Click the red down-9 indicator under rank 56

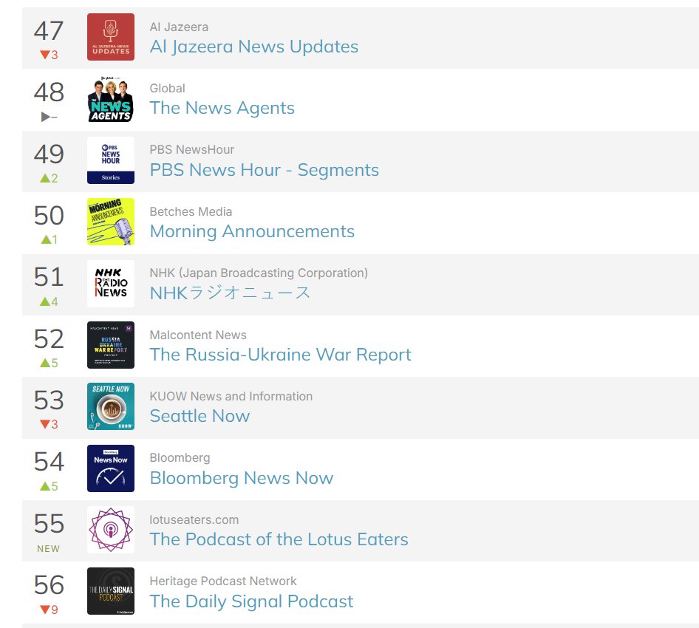click(x=49, y=610)
